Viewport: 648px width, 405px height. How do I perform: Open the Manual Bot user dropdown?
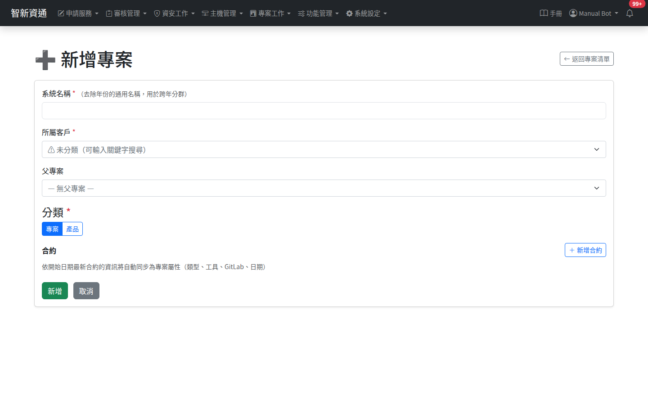[594, 13]
